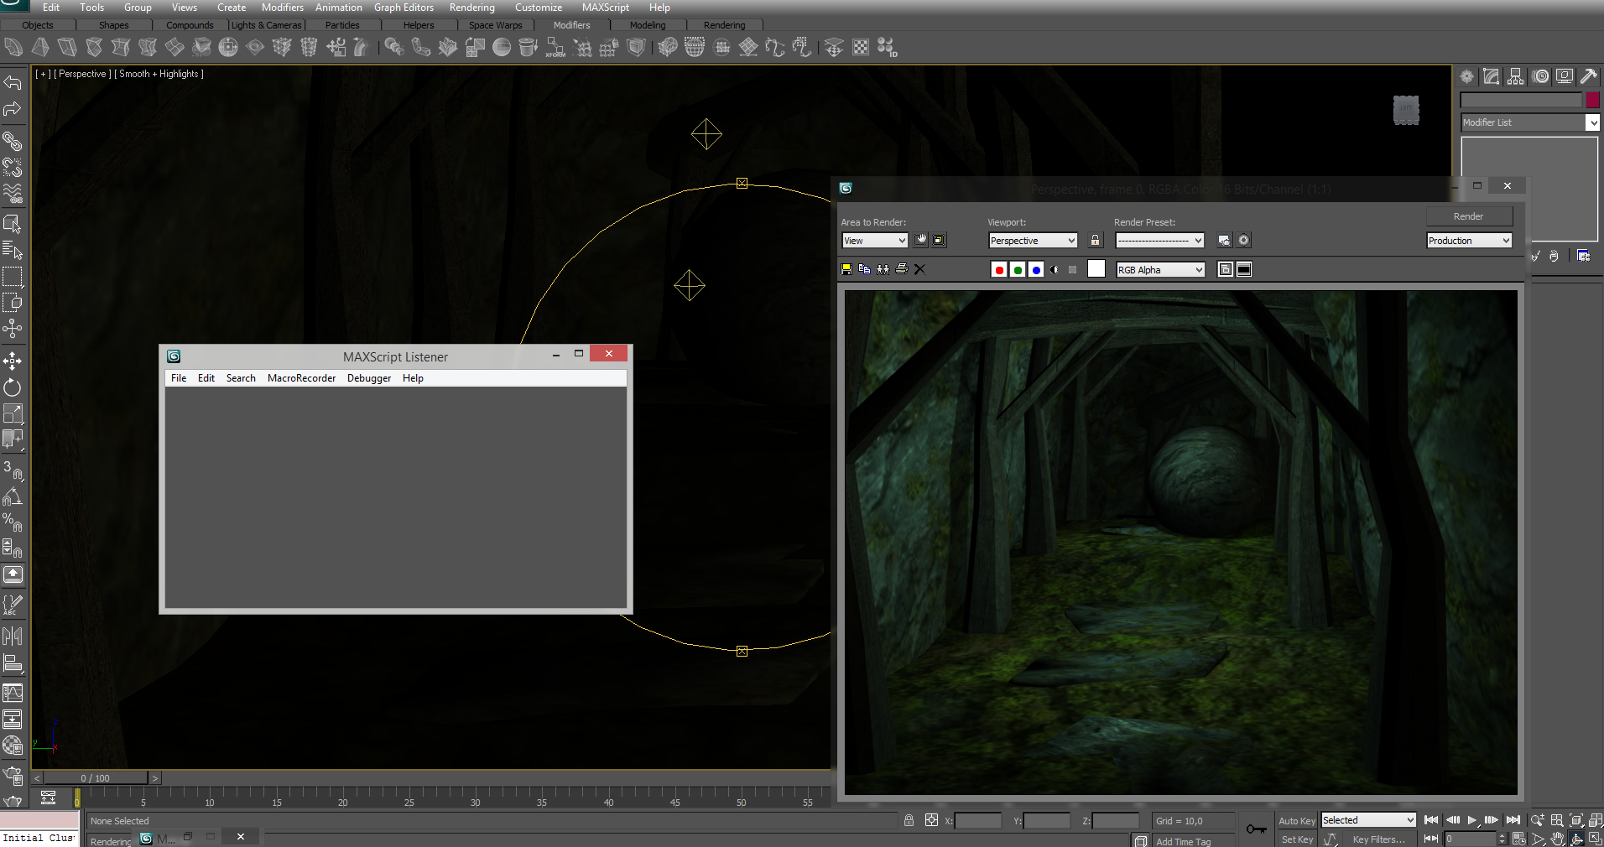Open the Mirror tool in left toolbar
The image size is (1604, 847).
pyautogui.click(x=13, y=637)
